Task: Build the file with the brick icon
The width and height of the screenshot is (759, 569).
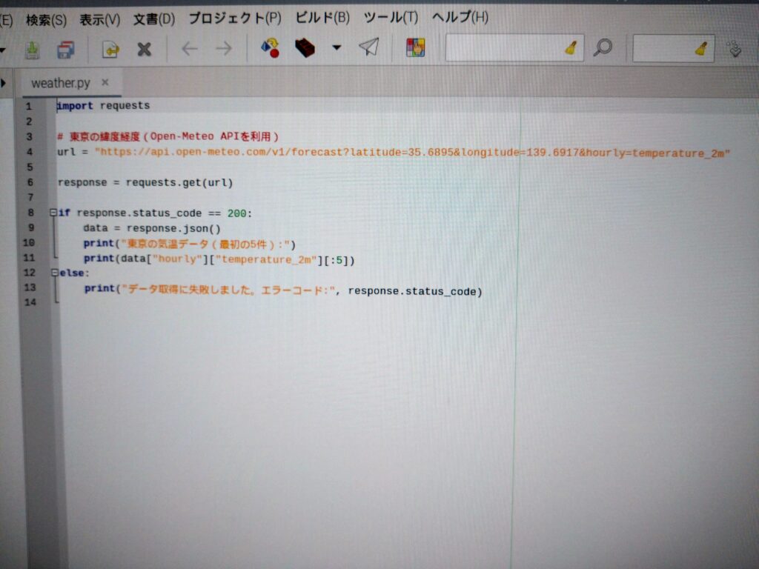Action: point(305,49)
